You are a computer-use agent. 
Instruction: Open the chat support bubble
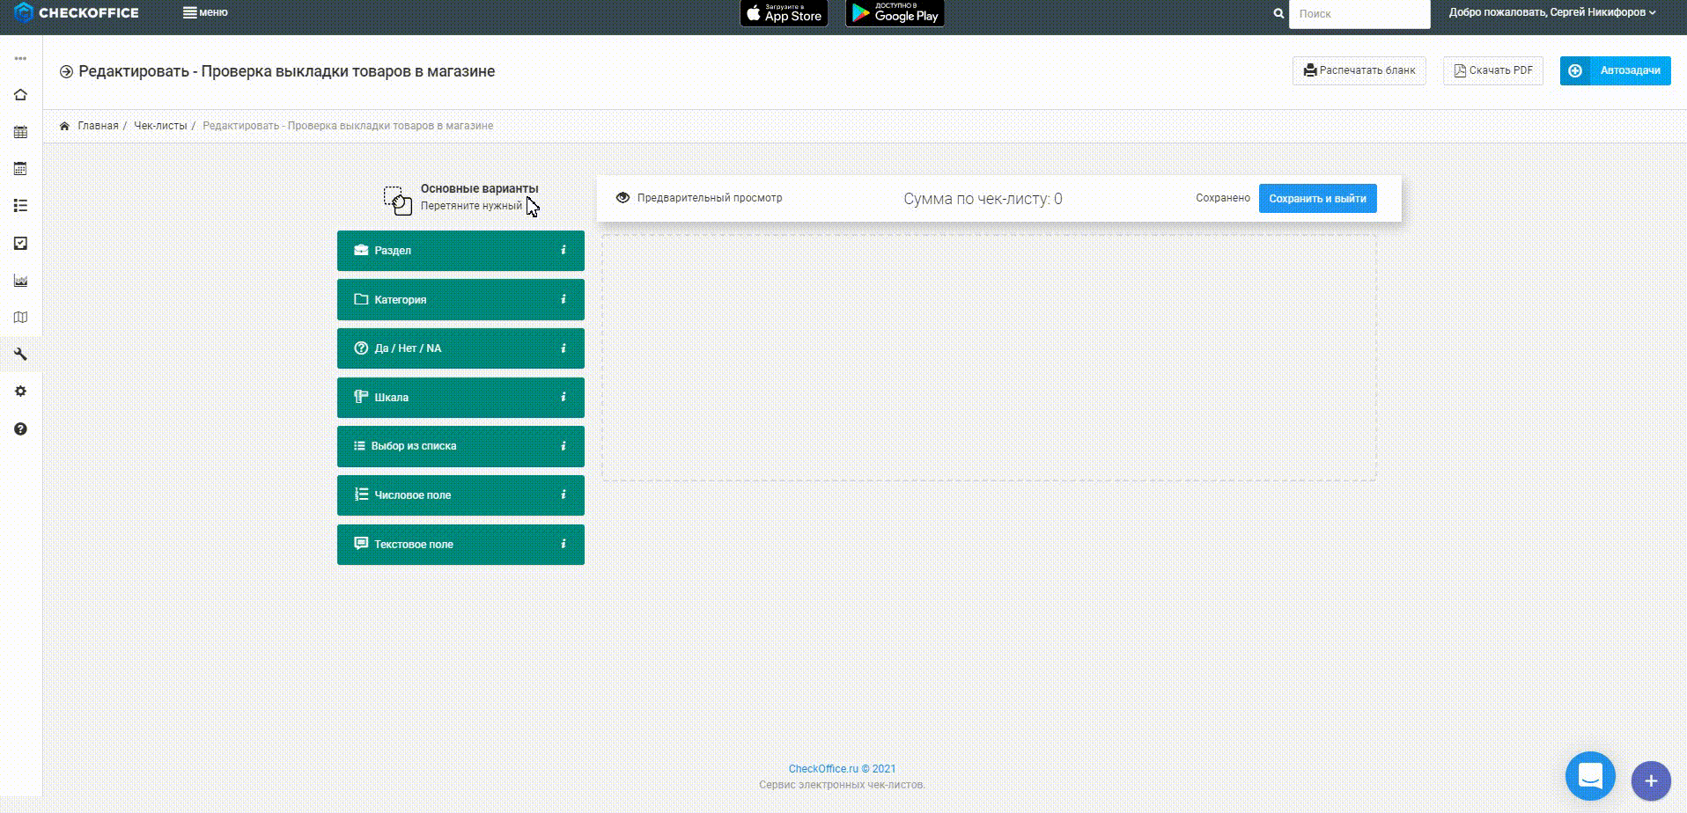pyautogui.click(x=1589, y=776)
